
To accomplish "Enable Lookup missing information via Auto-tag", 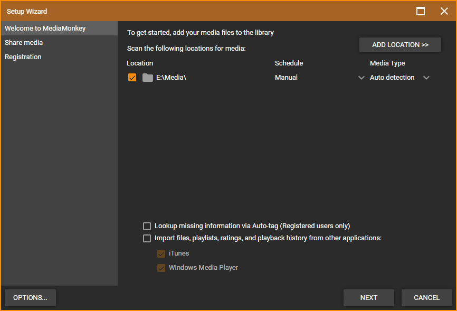I will tap(147, 226).
